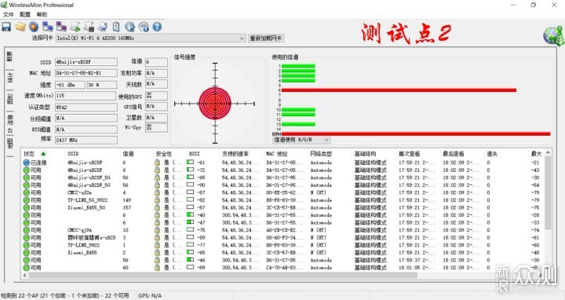The image size is (565, 300).
Task: Select the CMCC-af2m network row
Action: (282, 192)
